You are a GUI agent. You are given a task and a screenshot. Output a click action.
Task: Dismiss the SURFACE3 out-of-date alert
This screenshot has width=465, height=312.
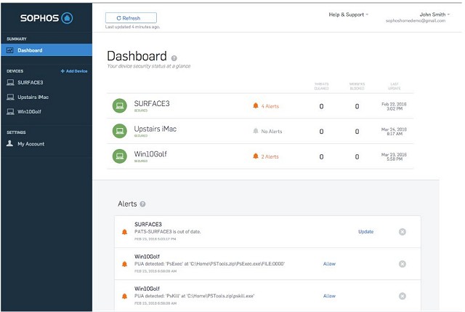click(402, 232)
